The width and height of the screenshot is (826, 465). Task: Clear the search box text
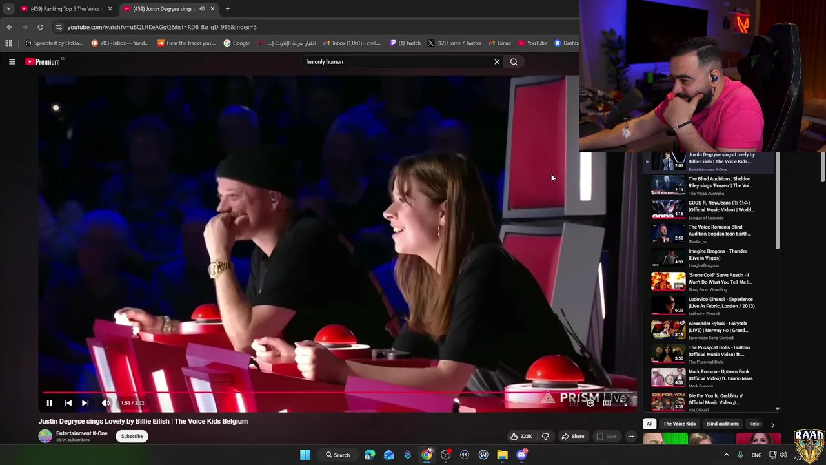point(497,62)
